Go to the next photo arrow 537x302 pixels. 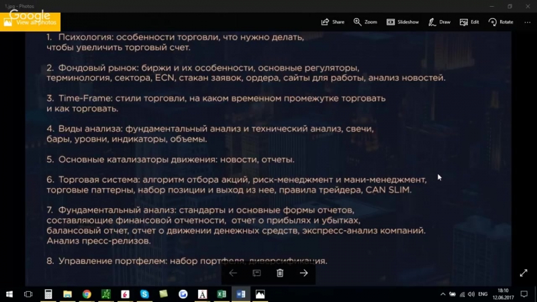point(304,273)
